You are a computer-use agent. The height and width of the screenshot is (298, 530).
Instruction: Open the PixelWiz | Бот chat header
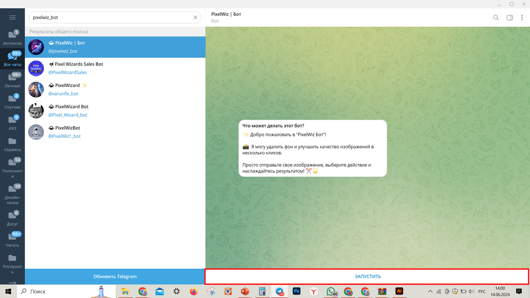click(x=226, y=18)
